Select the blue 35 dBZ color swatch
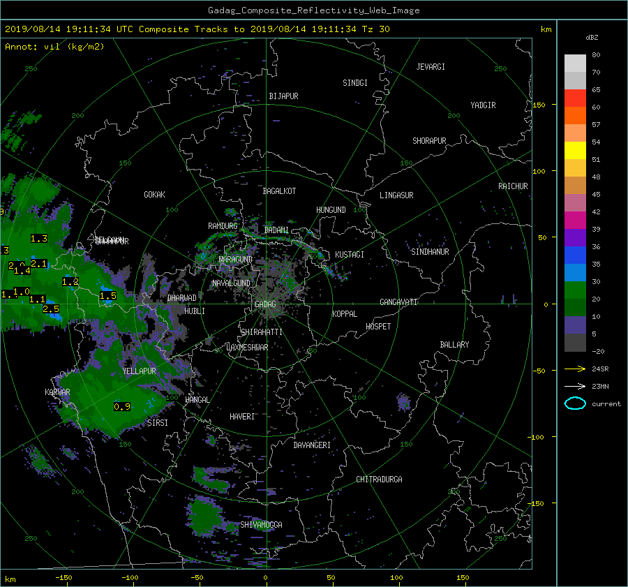 click(x=575, y=255)
